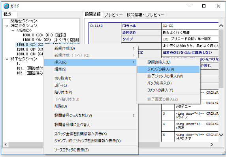Select 設問番号順に並べ替え menu entry
Screen dimensions: 226x157
click(91, 125)
